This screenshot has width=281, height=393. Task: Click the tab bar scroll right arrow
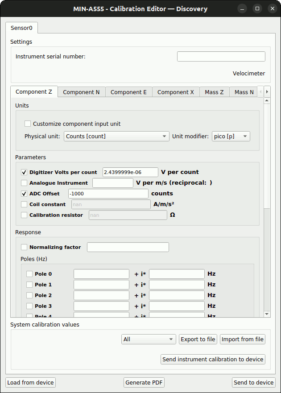pos(267,92)
